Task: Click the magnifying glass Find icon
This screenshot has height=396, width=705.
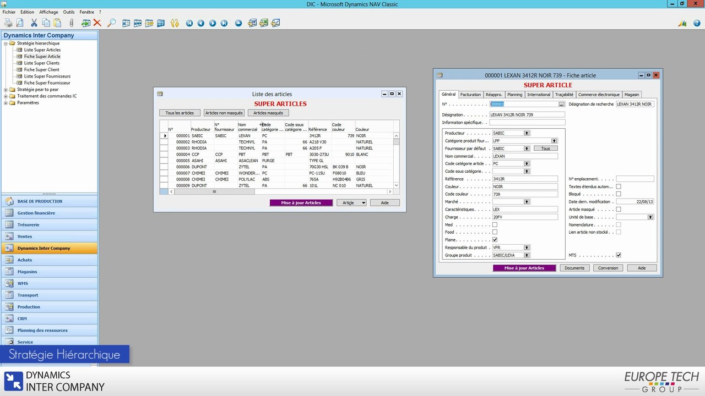Action: click(x=111, y=23)
